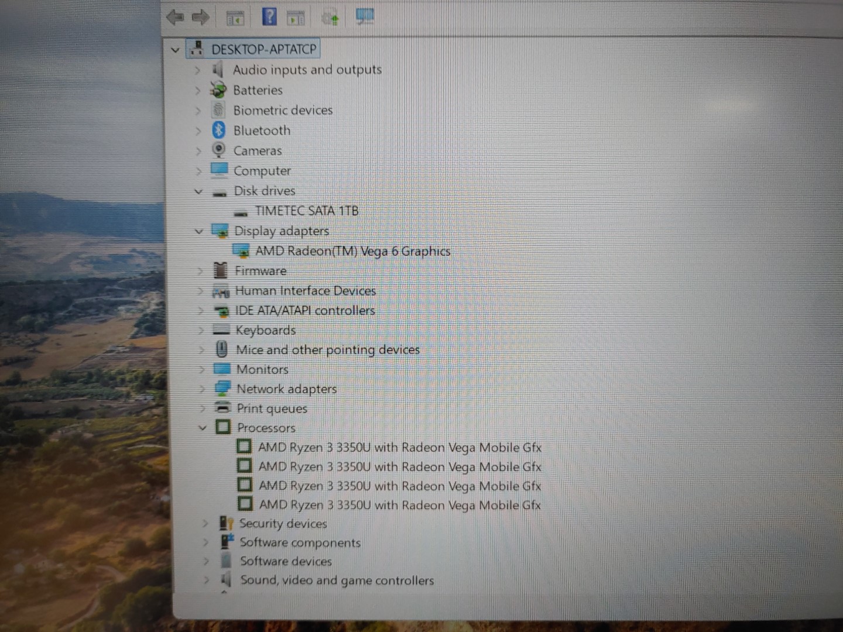Click the Batteries category icon
Image resolution: width=843 pixels, height=632 pixels.
[218, 90]
